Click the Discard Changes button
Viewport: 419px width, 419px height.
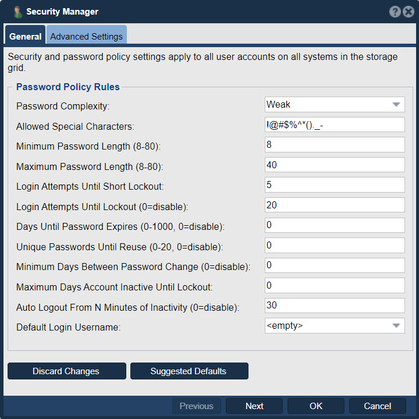(67, 371)
